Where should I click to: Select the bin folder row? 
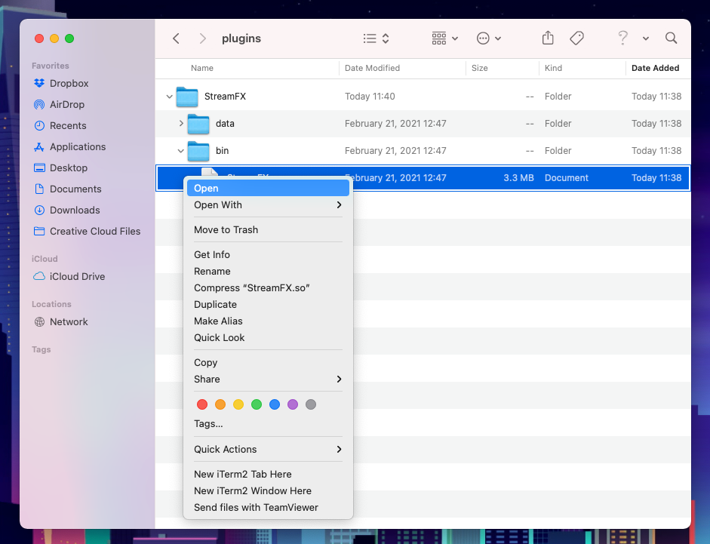pyautogui.click(x=423, y=151)
